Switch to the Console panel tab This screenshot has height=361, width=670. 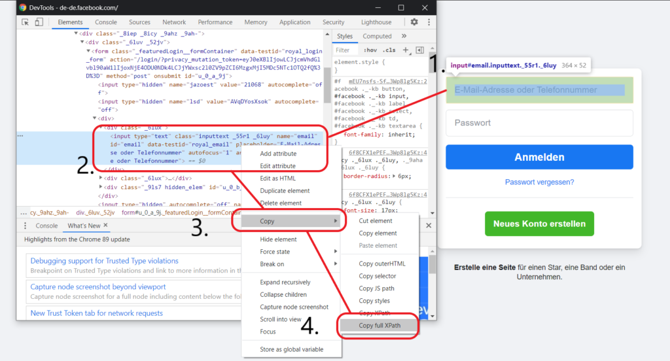coord(105,22)
